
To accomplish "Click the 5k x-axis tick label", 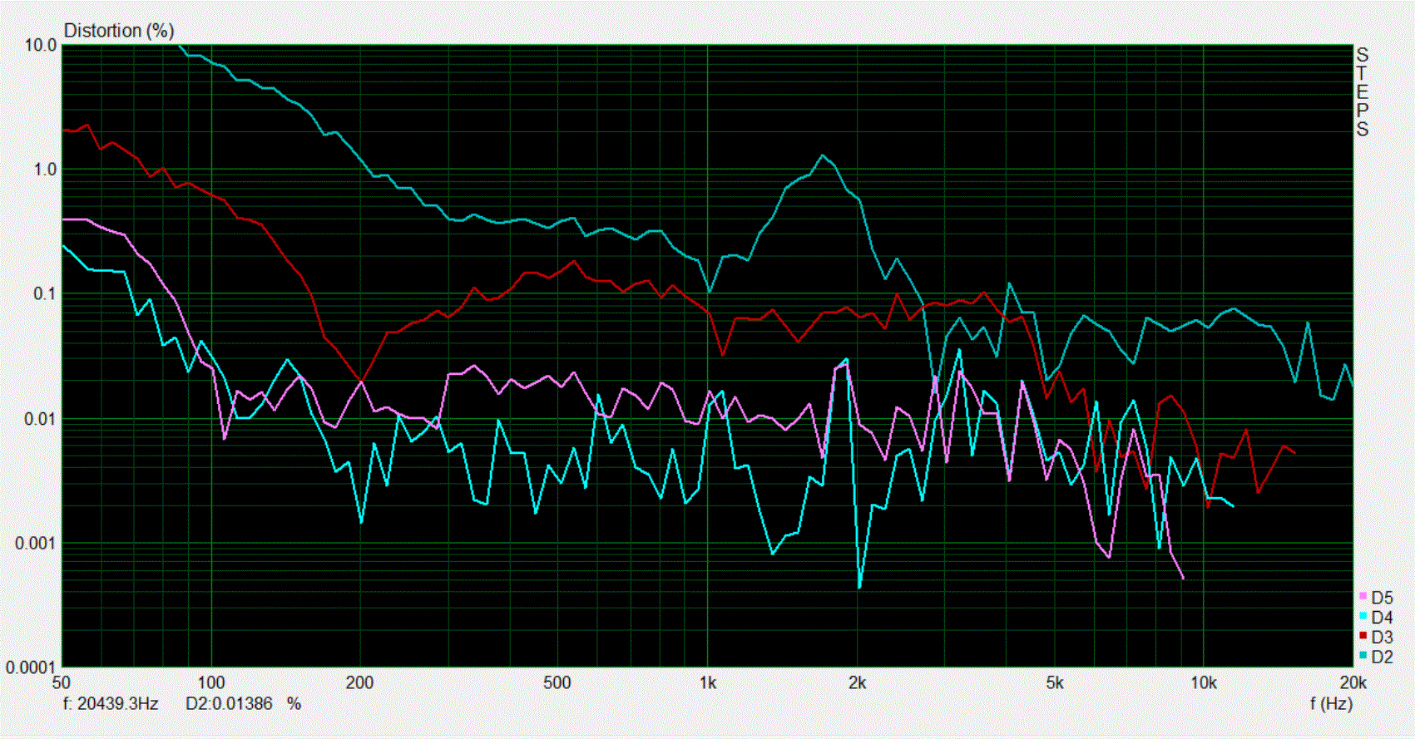I will (1055, 683).
